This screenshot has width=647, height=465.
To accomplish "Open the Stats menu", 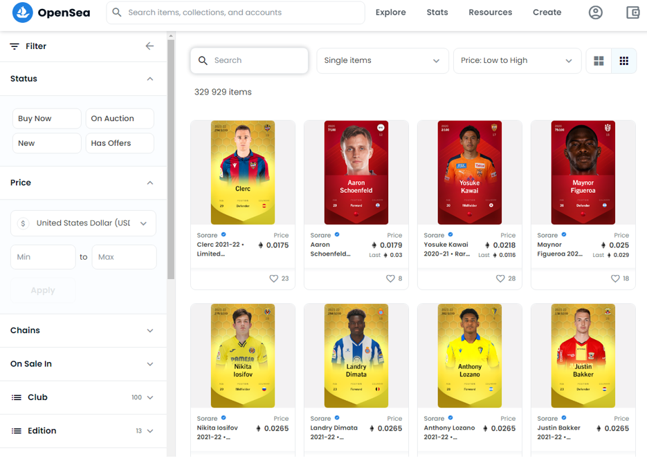I will [437, 12].
